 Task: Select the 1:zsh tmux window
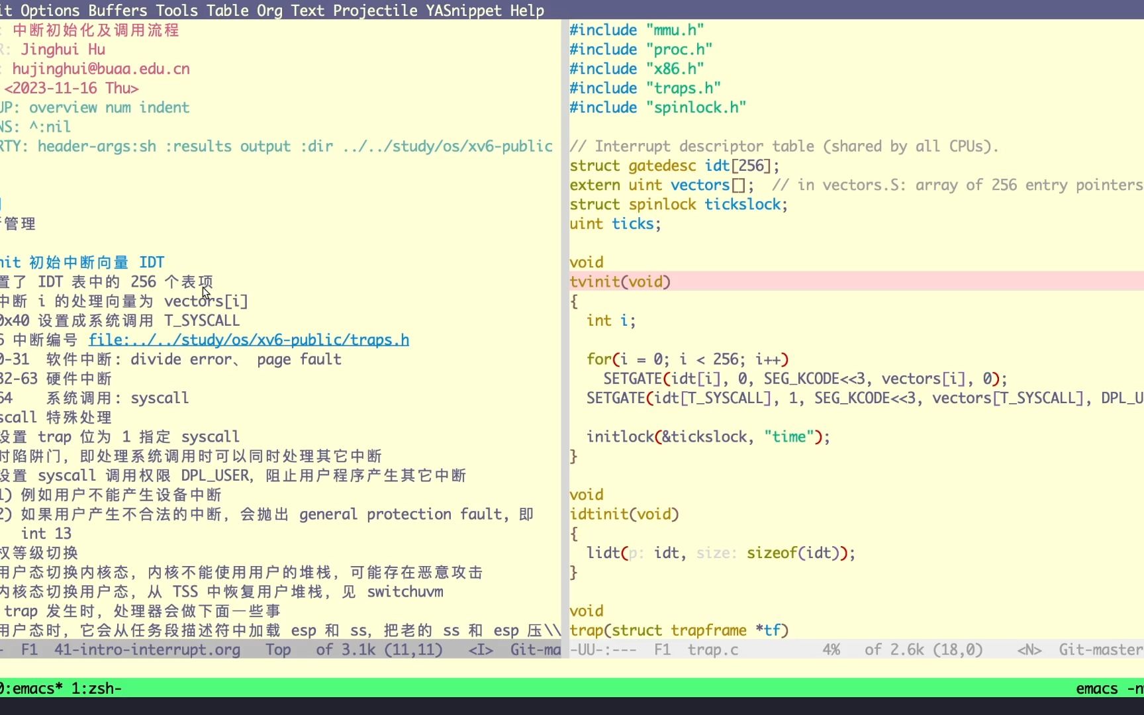[96, 689]
